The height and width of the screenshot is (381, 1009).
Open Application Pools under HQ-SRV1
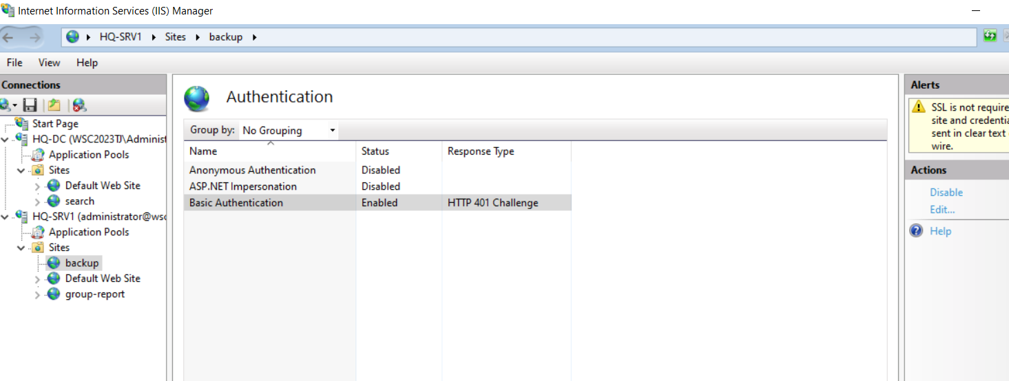click(x=89, y=232)
